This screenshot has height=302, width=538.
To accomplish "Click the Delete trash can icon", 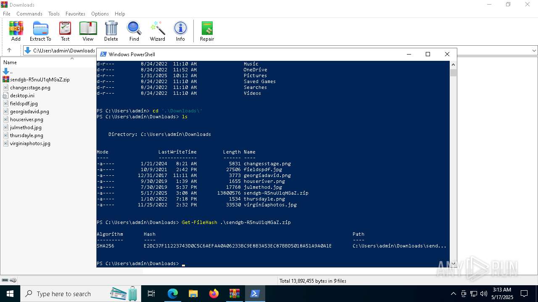I will 111,31.
